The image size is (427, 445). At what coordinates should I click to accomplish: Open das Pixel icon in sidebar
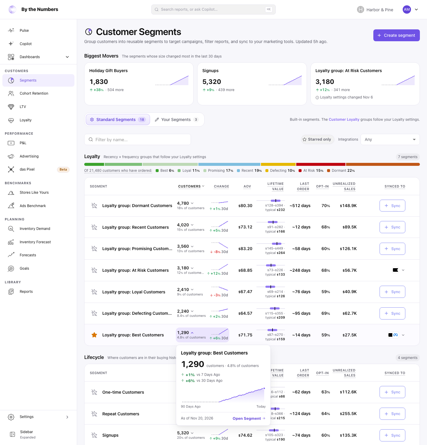tap(11, 169)
